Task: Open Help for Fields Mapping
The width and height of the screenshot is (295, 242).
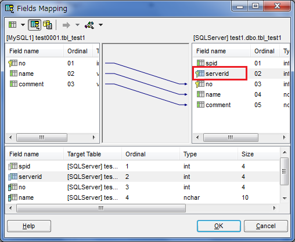Action: click(29, 226)
